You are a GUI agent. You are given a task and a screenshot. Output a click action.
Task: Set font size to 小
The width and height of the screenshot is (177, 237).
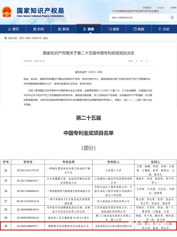pyautogui.click(x=147, y=61)
